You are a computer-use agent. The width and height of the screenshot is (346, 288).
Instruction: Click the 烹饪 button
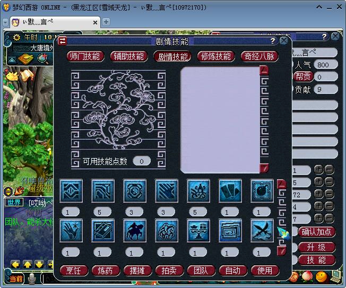[x=74, y=270]
